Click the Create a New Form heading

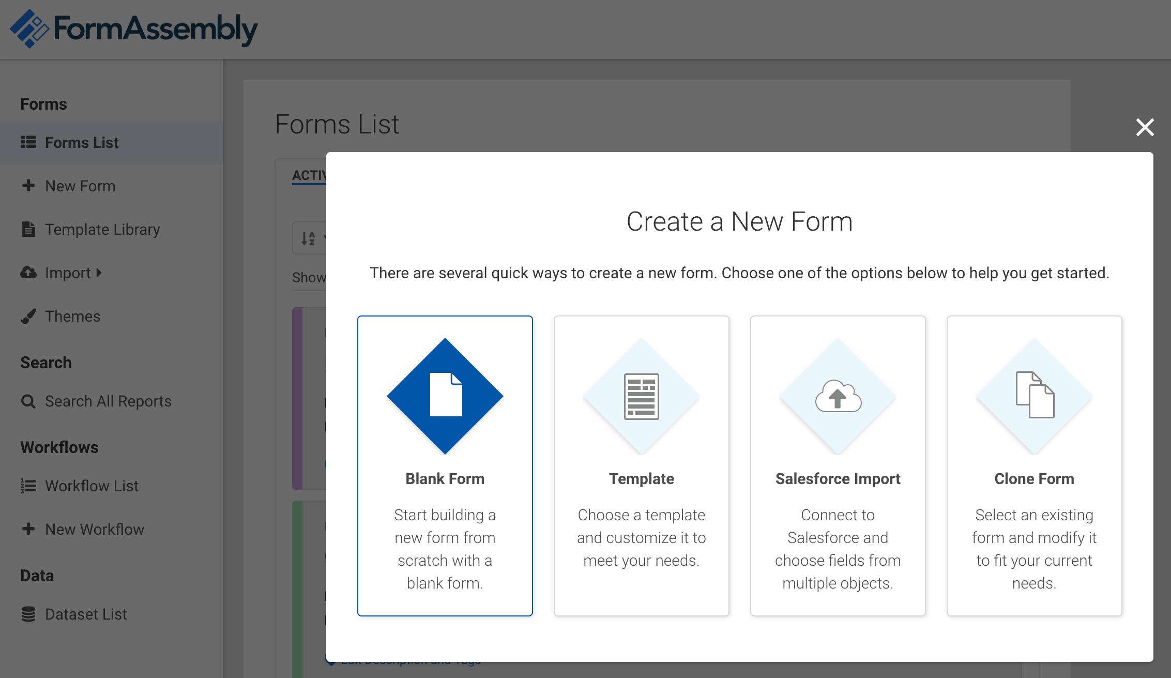click(739, 222)
